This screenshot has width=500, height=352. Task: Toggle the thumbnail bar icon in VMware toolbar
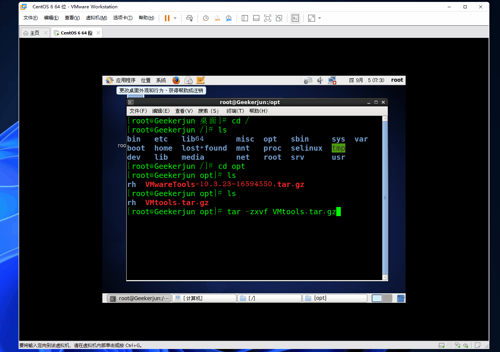(256, 18)
